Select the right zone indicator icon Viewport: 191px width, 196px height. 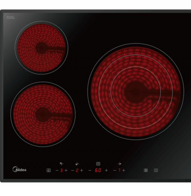pos(119,163)
